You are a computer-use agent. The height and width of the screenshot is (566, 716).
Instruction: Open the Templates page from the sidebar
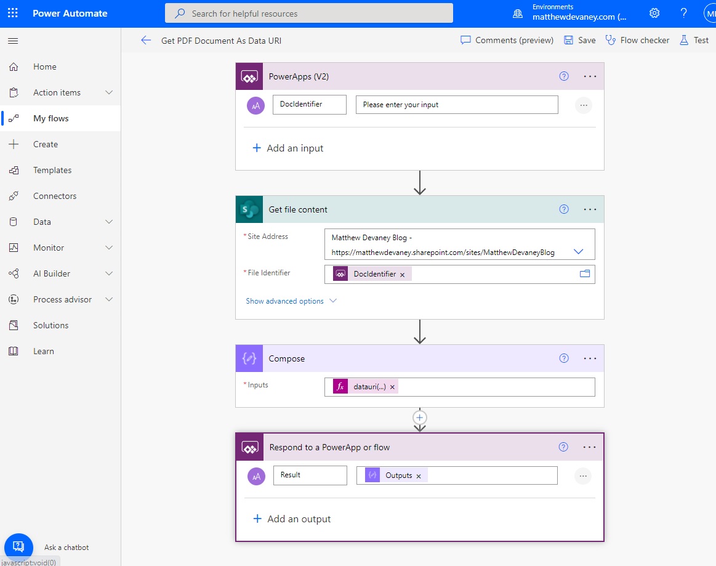coord(52,170)
